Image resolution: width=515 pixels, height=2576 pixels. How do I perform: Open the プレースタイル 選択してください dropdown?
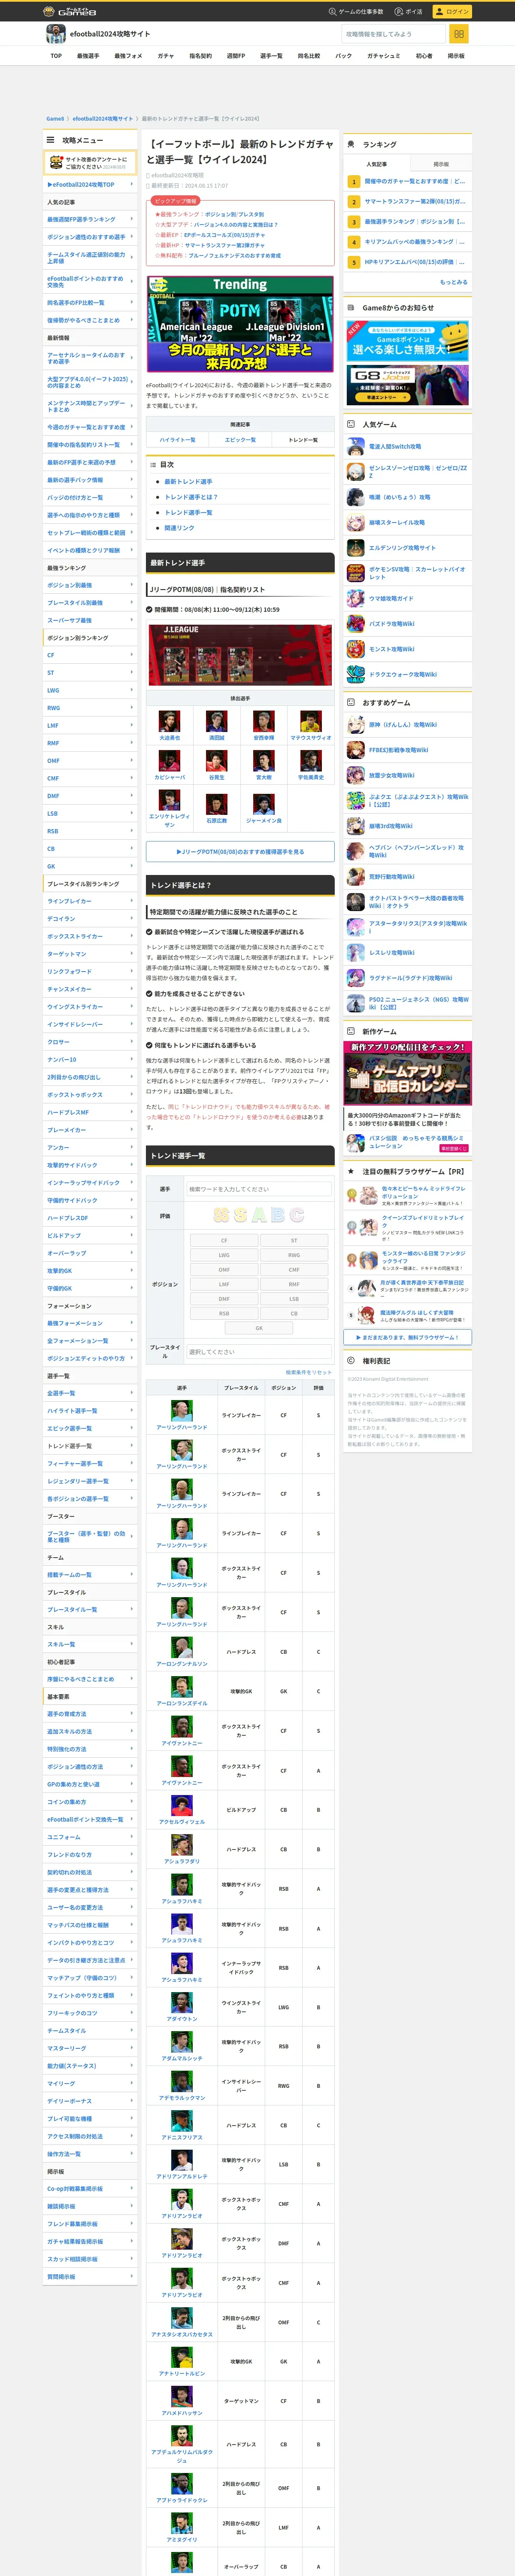tap(258, 1351)
